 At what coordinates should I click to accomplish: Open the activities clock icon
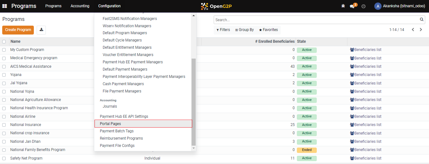tap(363, 6)
